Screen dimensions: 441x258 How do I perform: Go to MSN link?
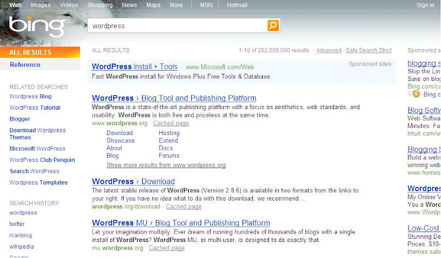pyautogui.click(x=206, y=5)
